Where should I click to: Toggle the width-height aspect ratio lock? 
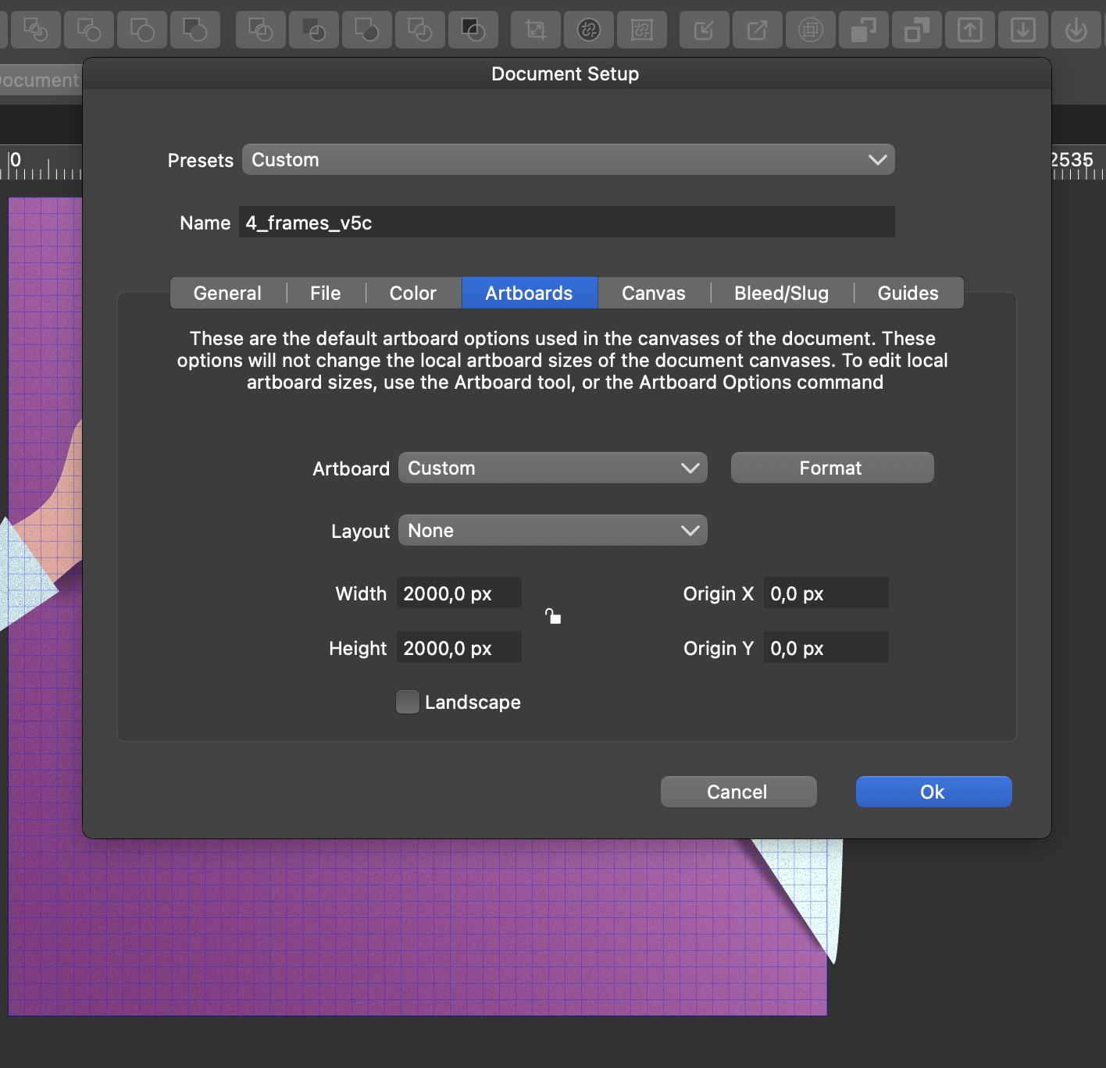pos(553,617)
